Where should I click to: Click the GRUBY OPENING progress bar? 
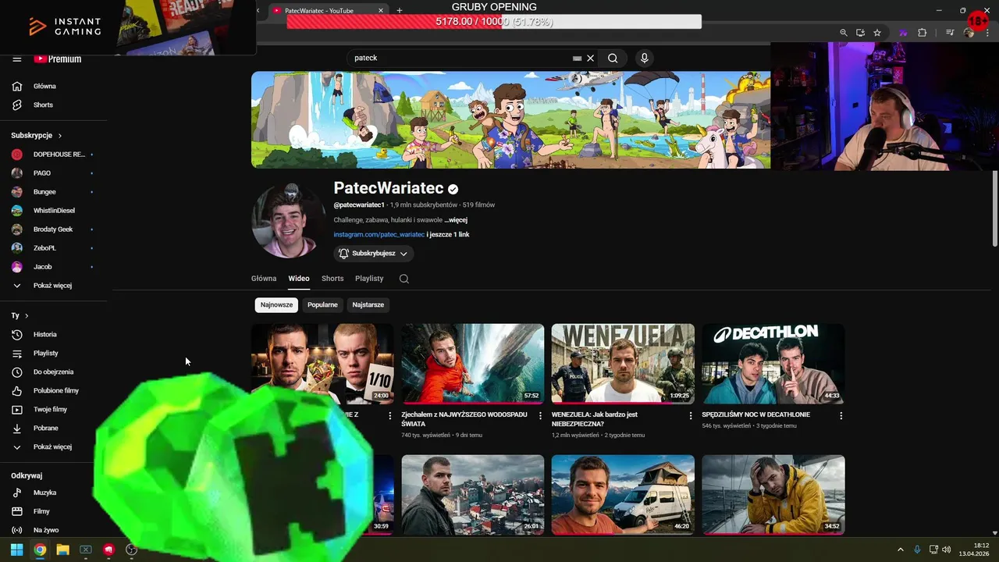tap(494, 22)
